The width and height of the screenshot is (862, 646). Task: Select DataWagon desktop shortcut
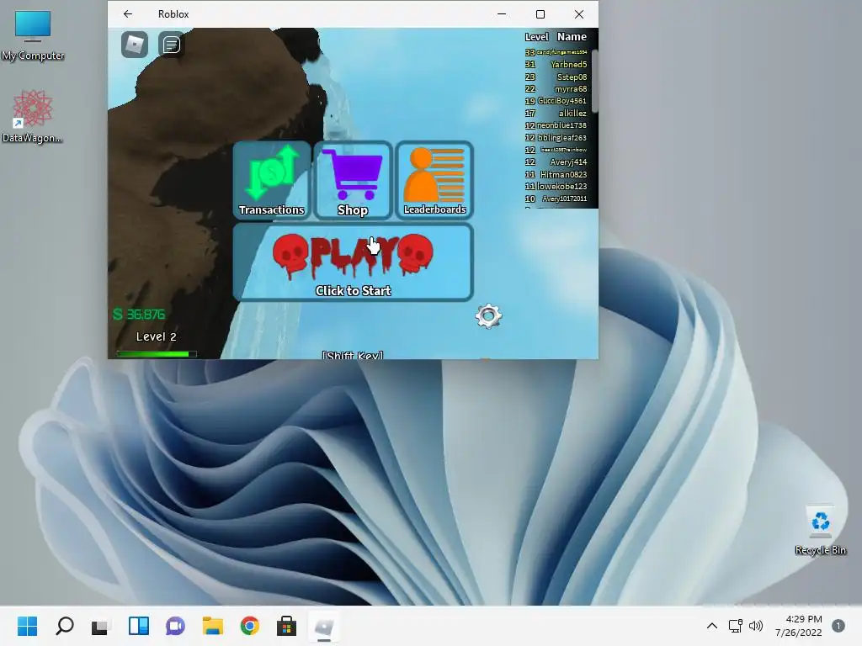pos(33,116)
